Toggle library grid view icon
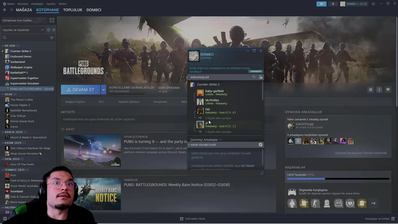 [x=52, y=20]
